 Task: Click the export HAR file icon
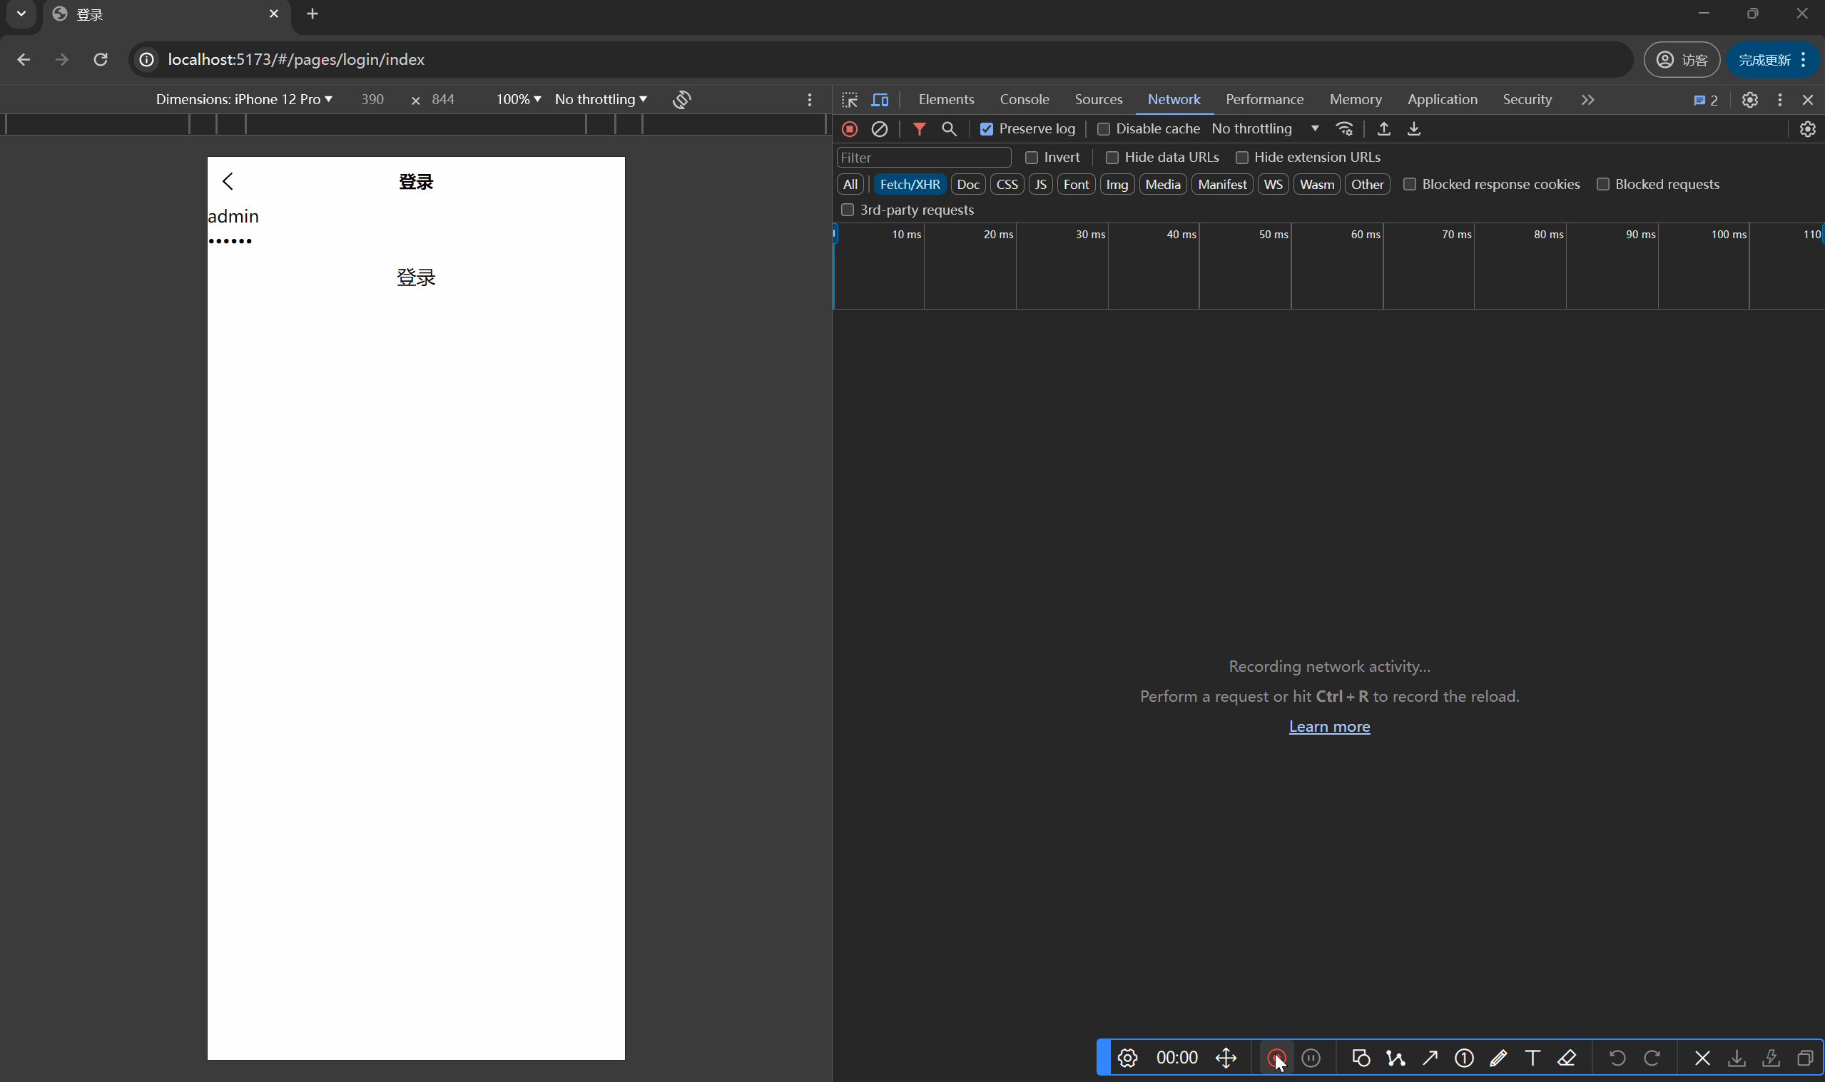coord(1413,129)
